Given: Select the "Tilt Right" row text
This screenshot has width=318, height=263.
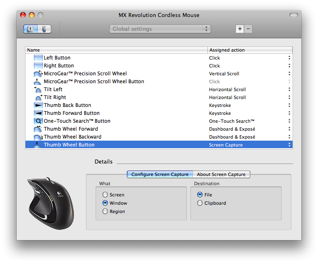Looking at the screenshot, I should (55, 97).
